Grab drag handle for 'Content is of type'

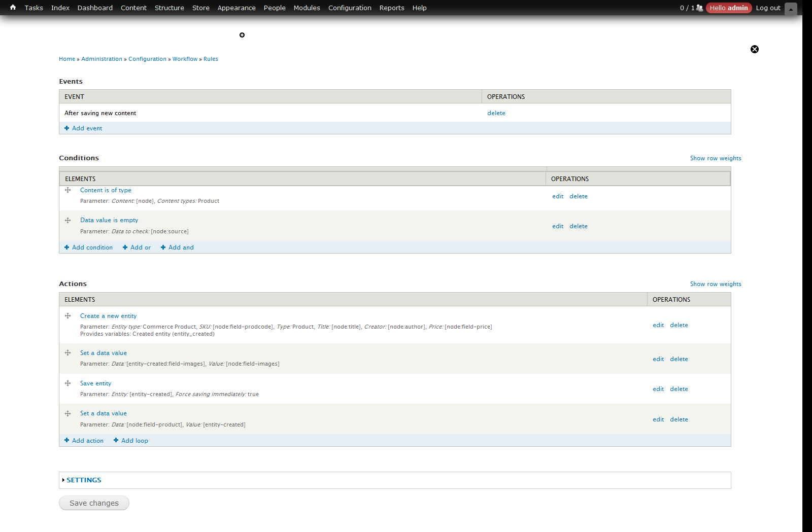click(67, 190)
